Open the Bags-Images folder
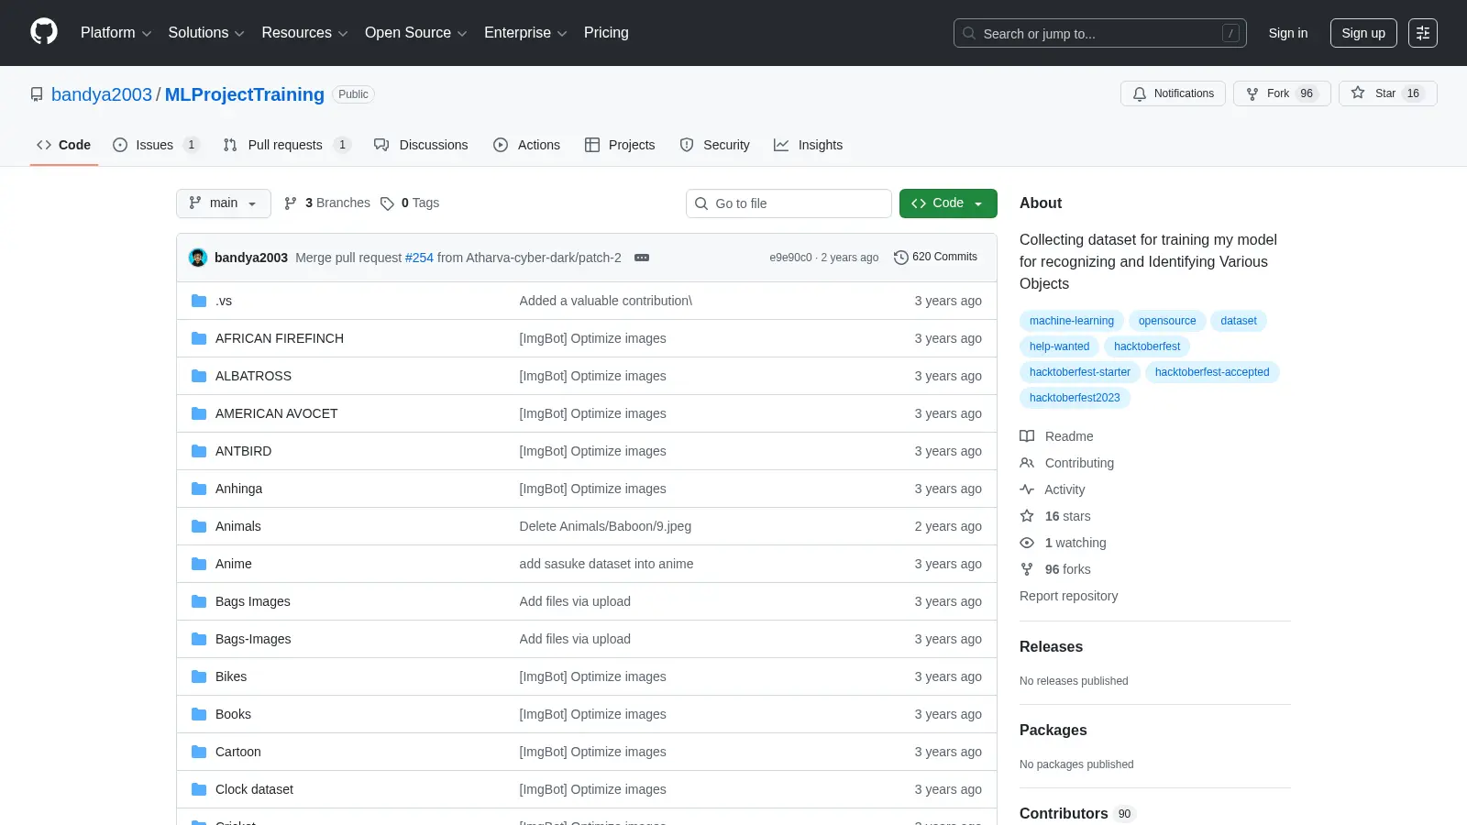Image resolution: width=1467 pixels, height=825 pixels. point(253,639)
